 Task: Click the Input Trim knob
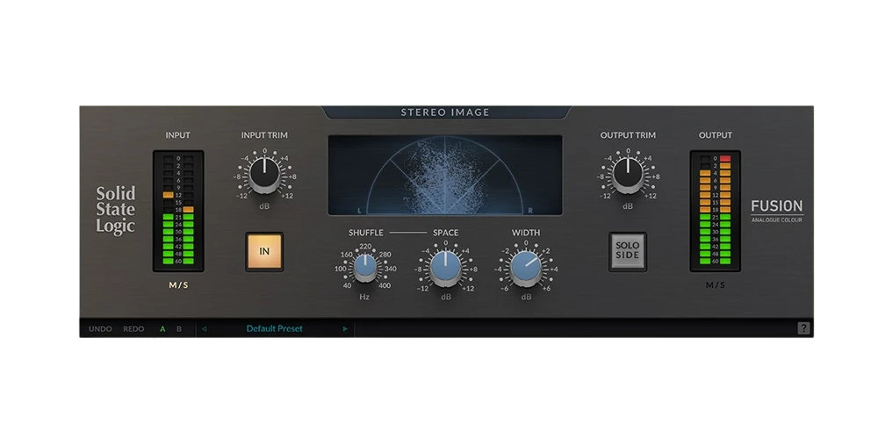pyautogui.click(x=264, y=175)
